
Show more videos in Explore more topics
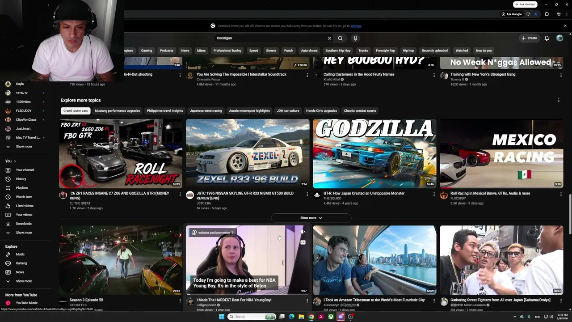coord(311,218)
